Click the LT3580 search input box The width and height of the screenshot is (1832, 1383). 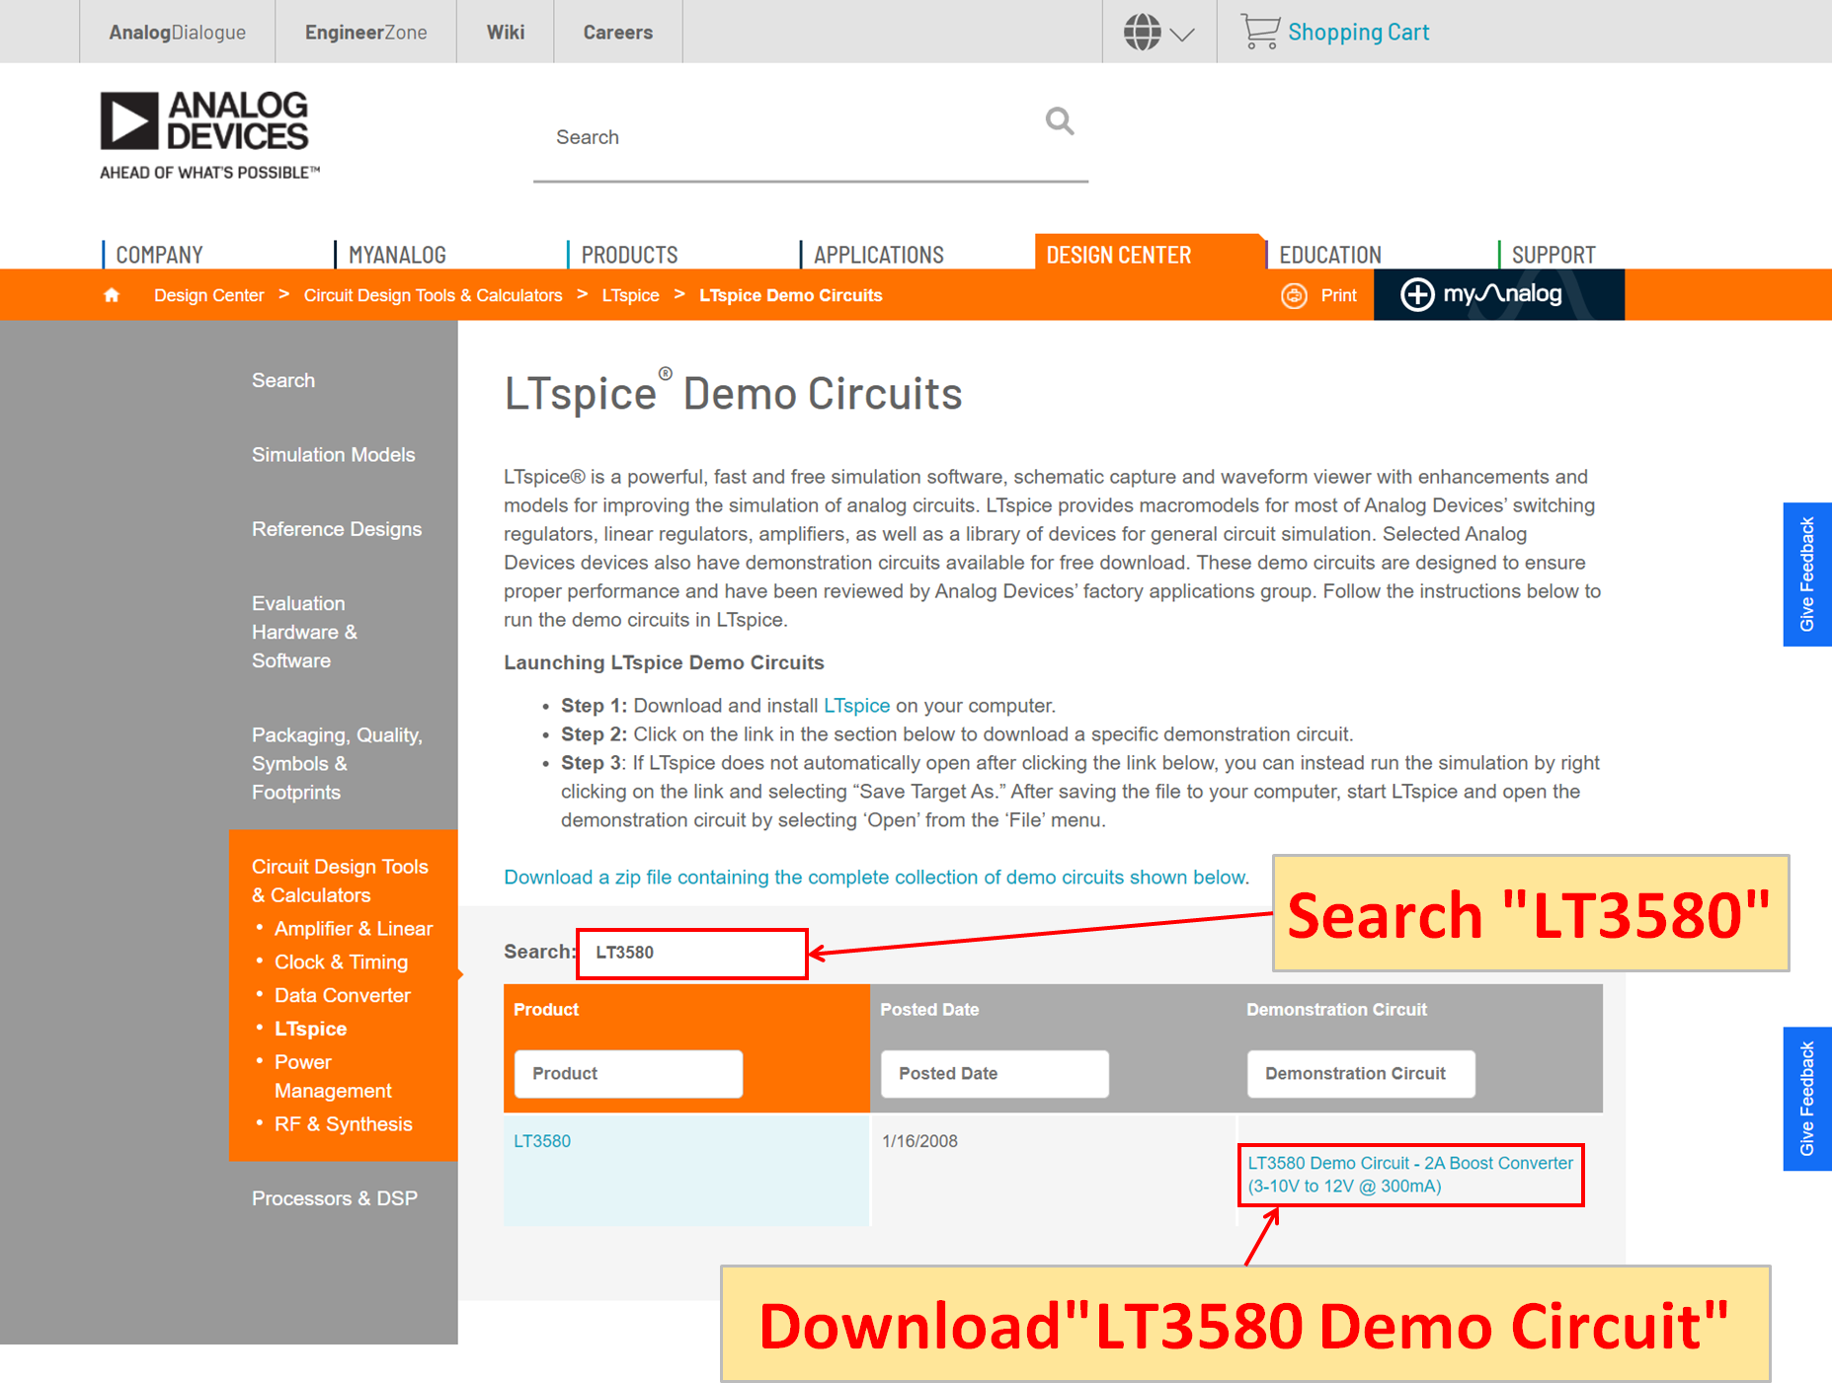click(x=691, y=952)
